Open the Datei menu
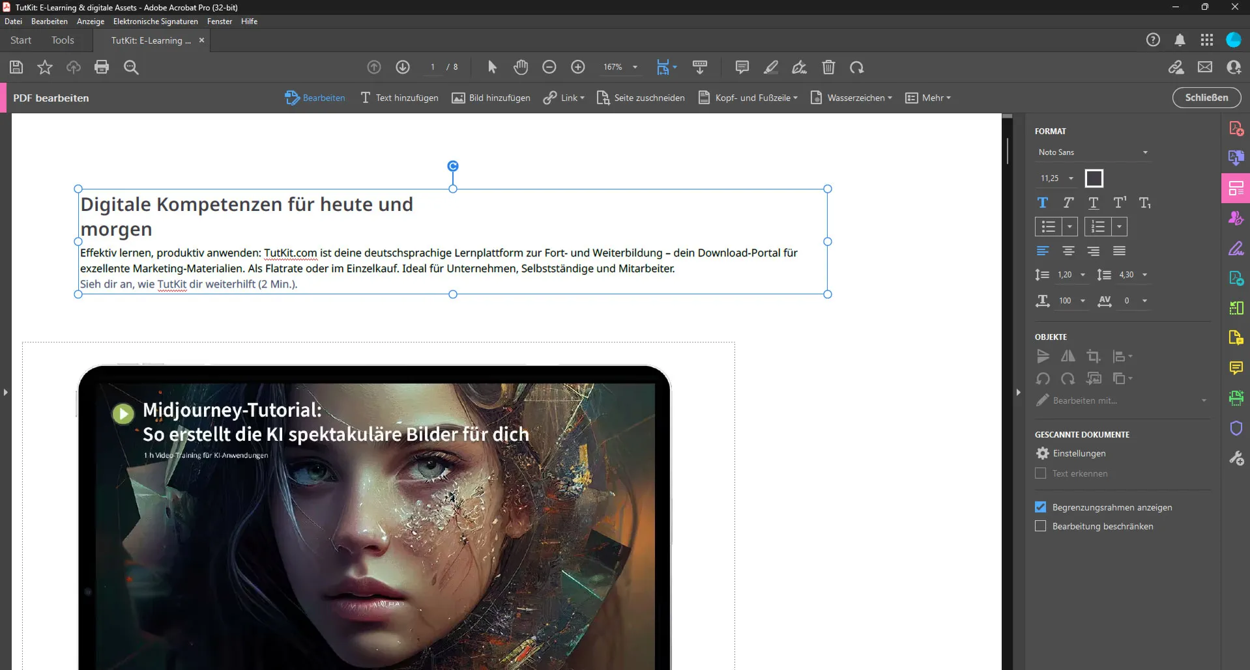Screen dimensions: 1250x670 [13, 21]
